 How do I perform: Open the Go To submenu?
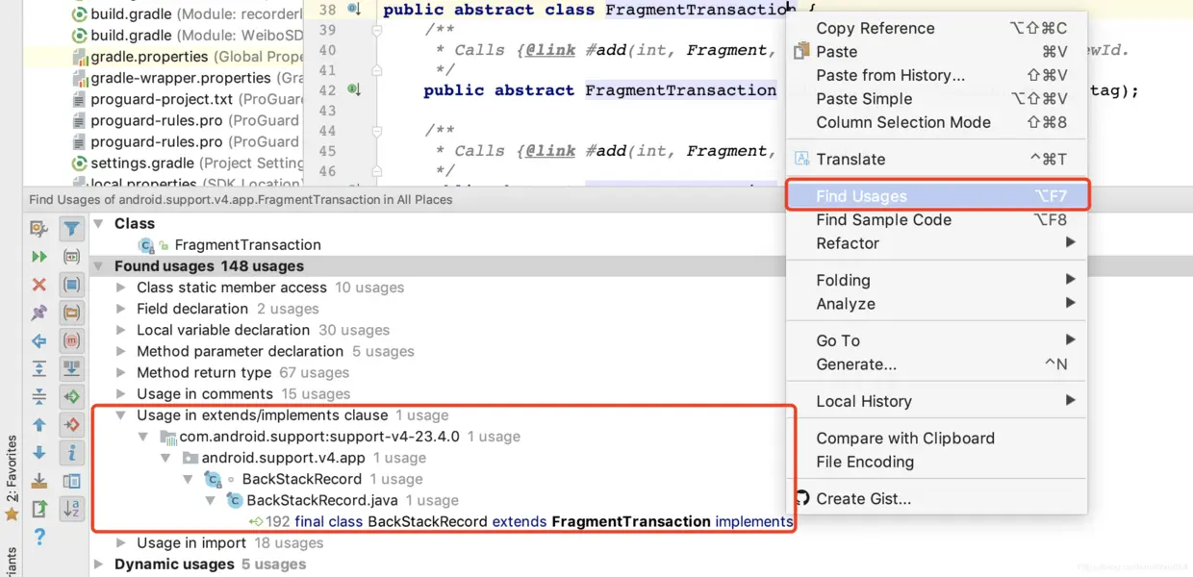tap(938, 340)
